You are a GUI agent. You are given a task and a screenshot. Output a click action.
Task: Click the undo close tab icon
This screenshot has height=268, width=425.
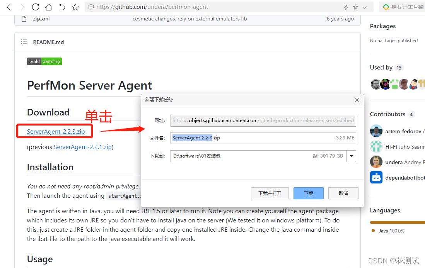pyautogui.click(x=62, y=7)
